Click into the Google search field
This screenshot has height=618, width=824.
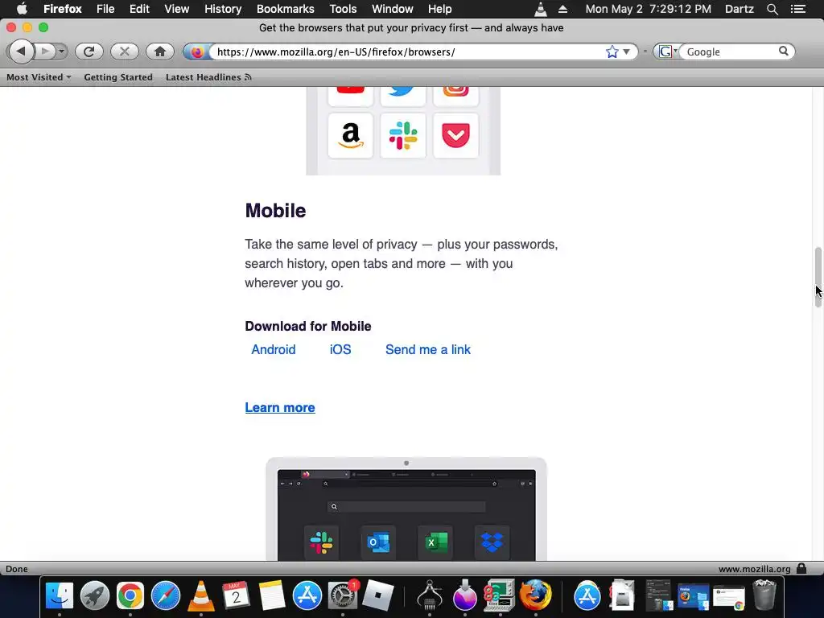tap(729, 51)
